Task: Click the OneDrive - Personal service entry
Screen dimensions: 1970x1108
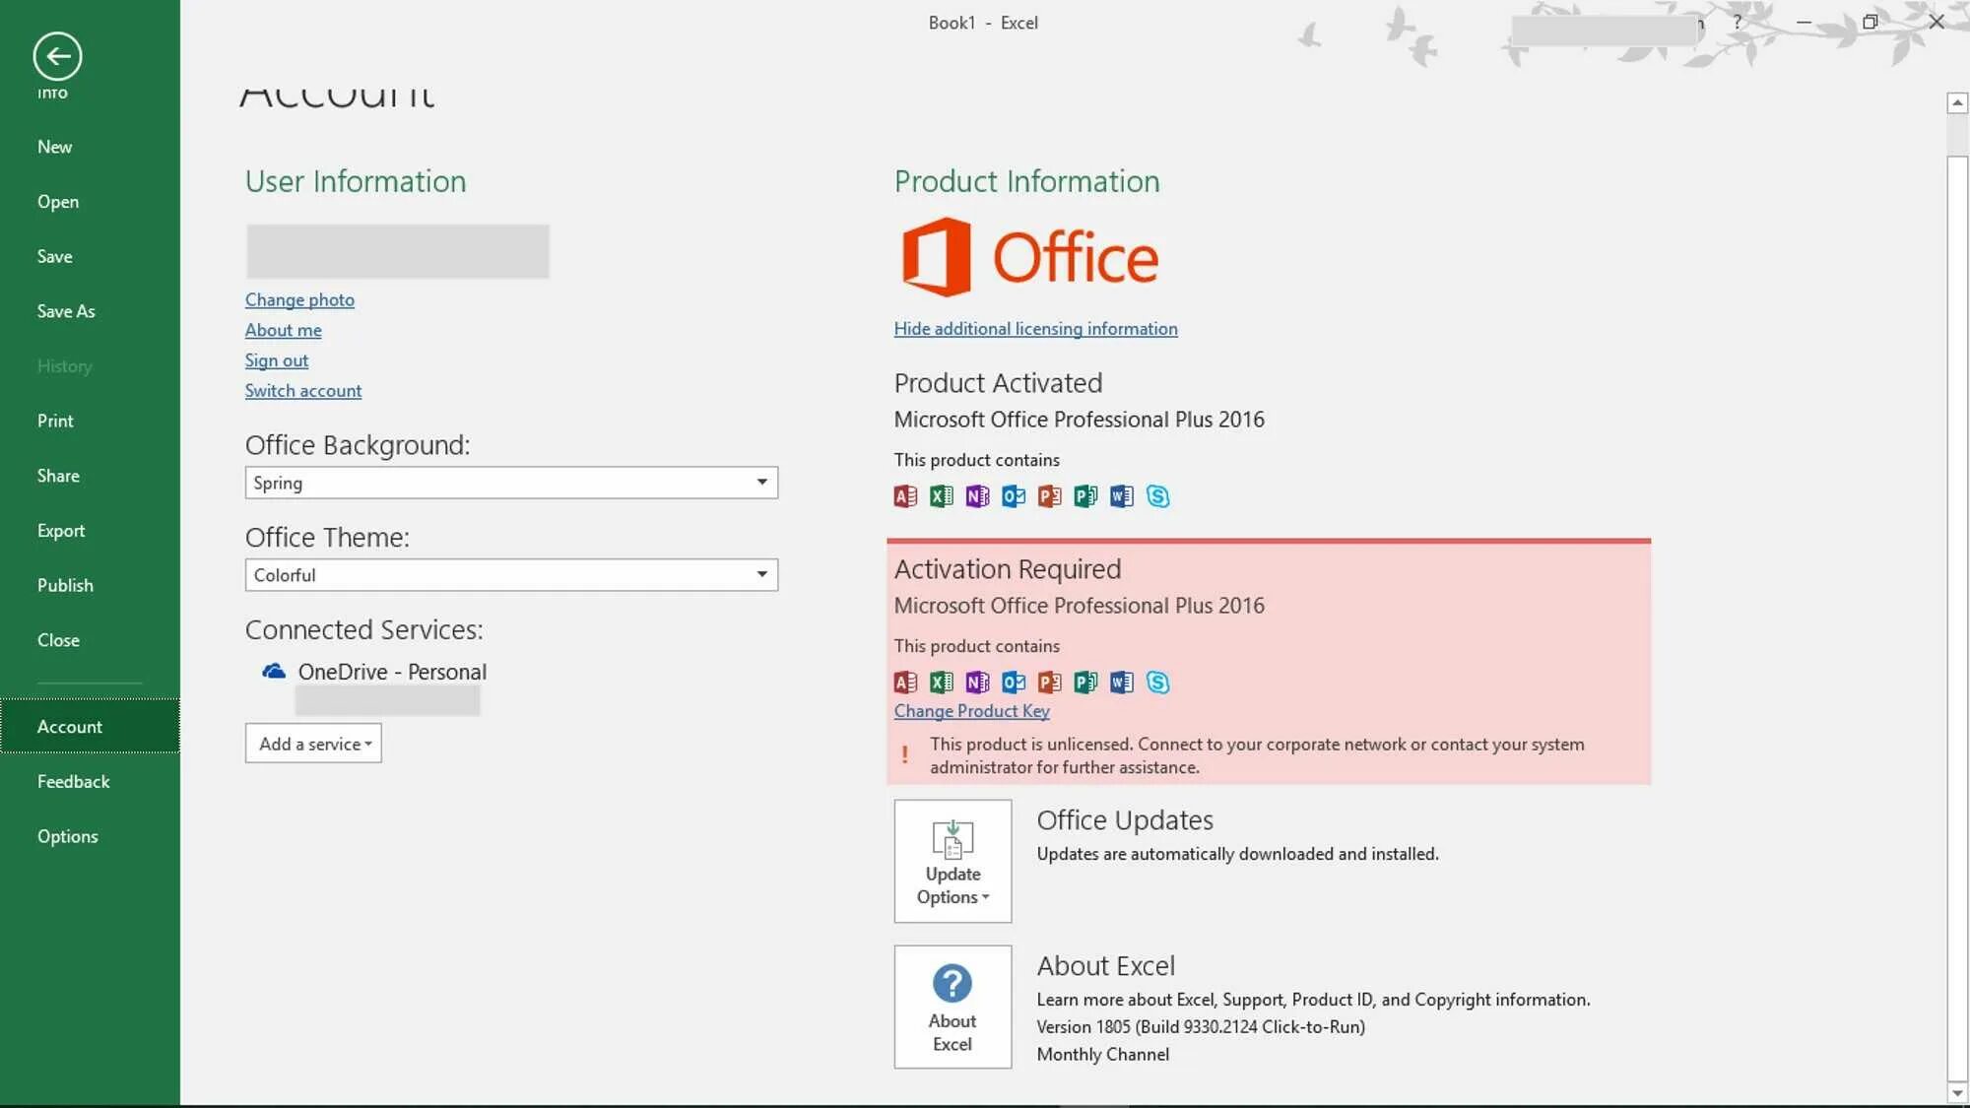Action: click(x=374, y=672)
